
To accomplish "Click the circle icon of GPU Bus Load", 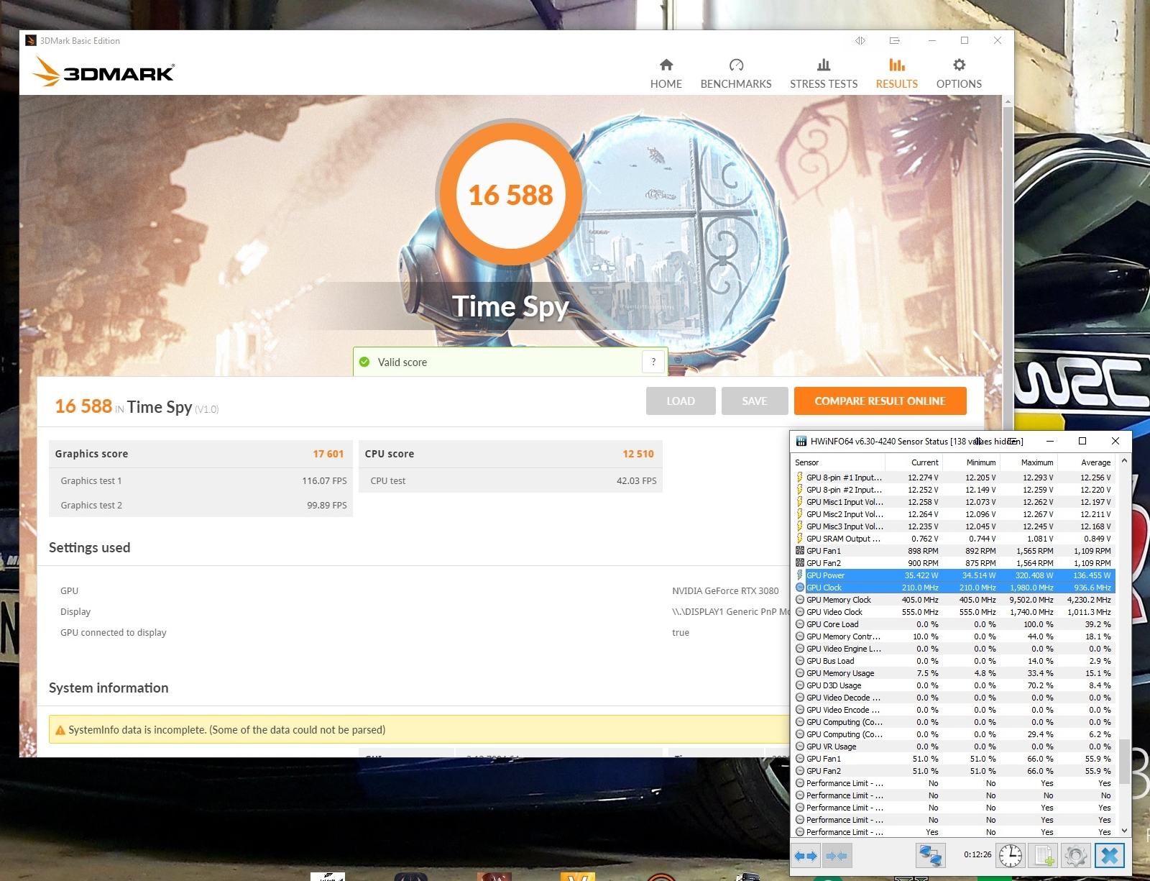I will (800, 661).
